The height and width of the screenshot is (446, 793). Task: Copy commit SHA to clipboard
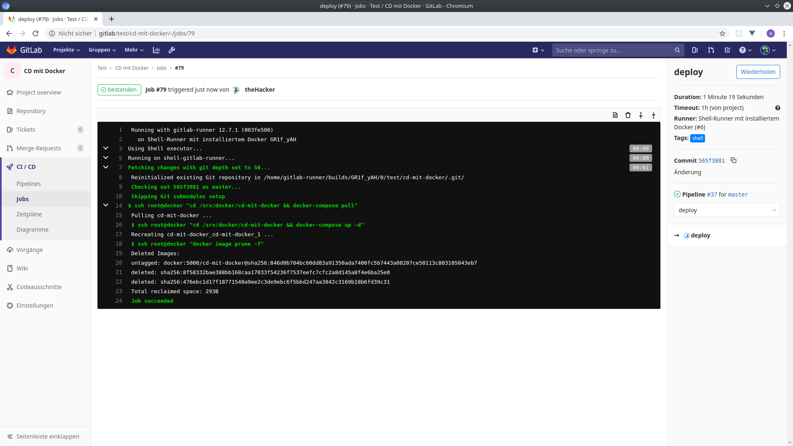[734, 160]
